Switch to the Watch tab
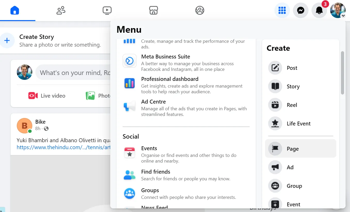The image size is (350, 212). tap(107, 10)
